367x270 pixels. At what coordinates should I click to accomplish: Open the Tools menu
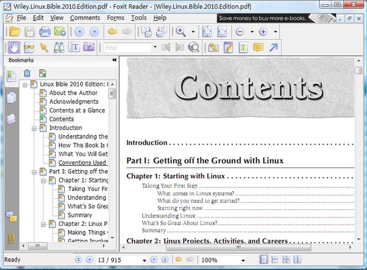pos(138,18)
